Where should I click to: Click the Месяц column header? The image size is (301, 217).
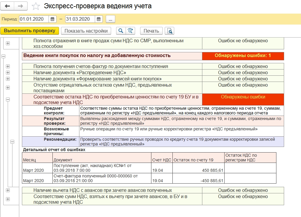37,158
